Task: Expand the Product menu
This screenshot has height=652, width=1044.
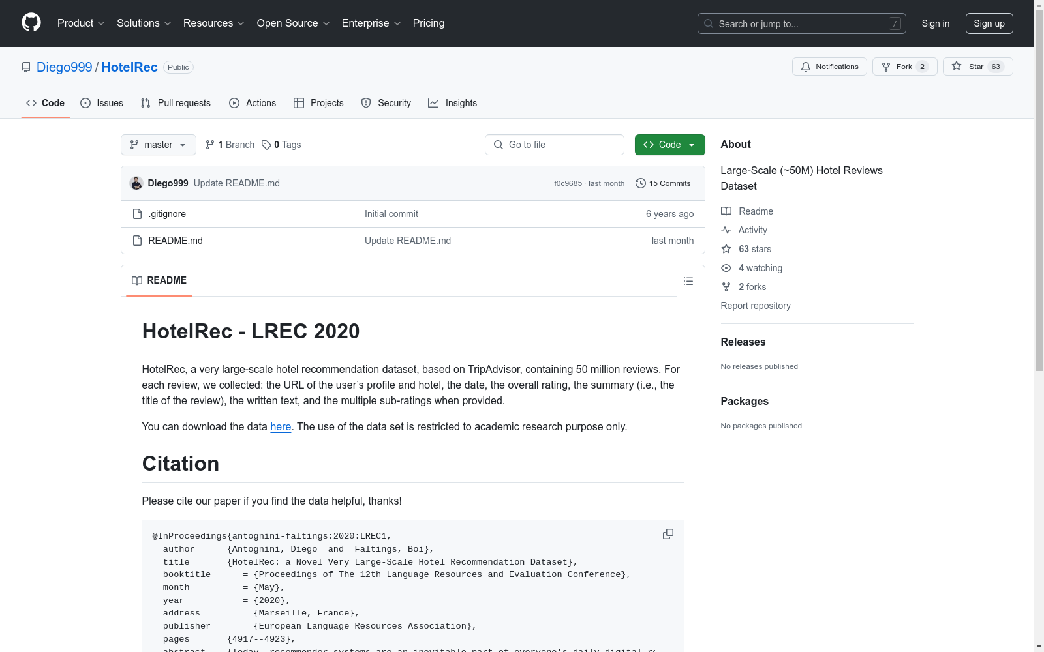Action: pyautogui.click(x=81, y=23)
